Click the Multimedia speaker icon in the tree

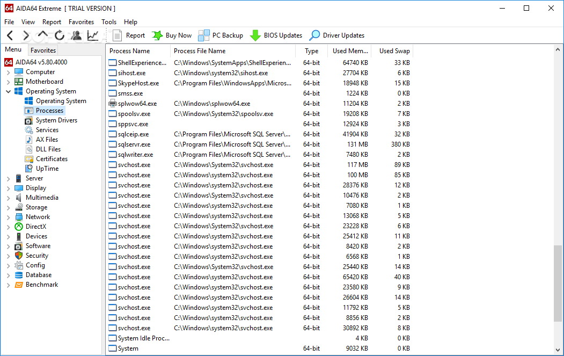coord(19,198)
